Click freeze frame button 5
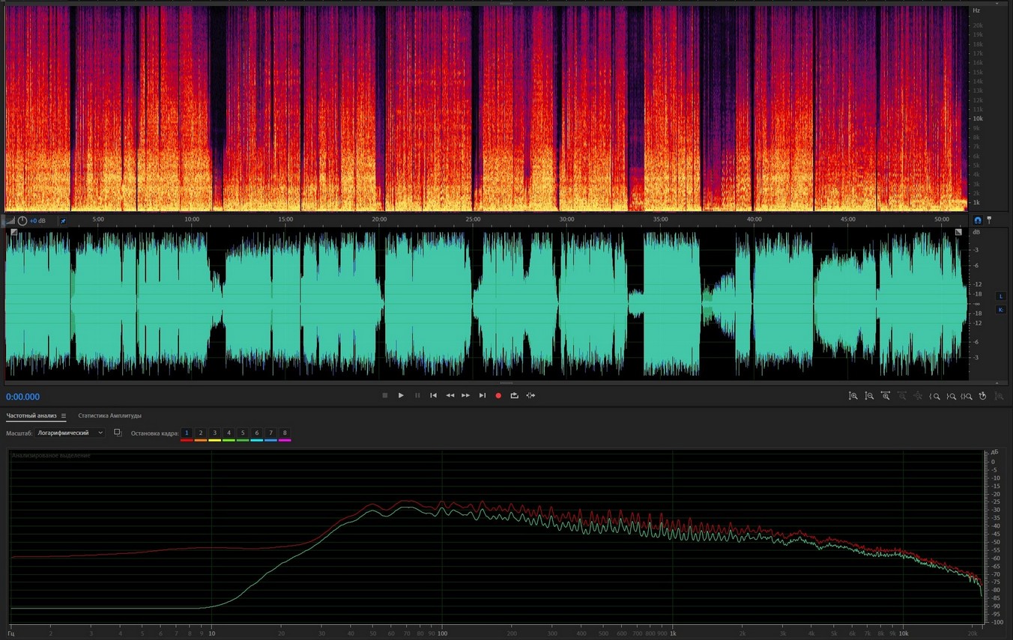Image resolution: width=1013 pixels, height=640 pixels. [243, 433]
